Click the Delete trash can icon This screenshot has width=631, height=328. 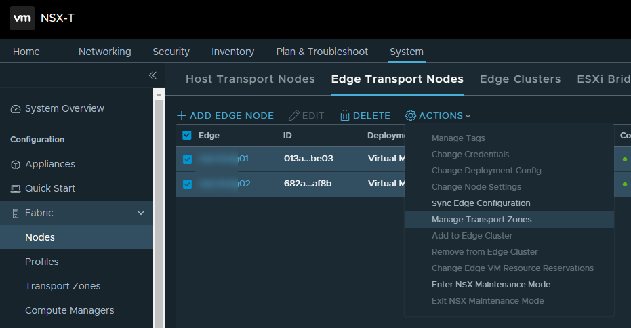[x=345, y=116]
